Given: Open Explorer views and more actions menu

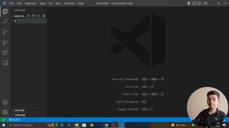Looking at the screenshot, I should tap(42, 10).
